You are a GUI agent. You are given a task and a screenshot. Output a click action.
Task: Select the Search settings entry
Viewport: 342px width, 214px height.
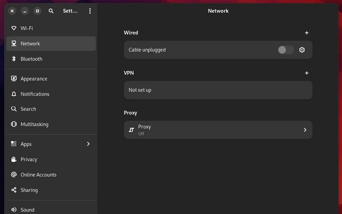[x=28, y=109]
